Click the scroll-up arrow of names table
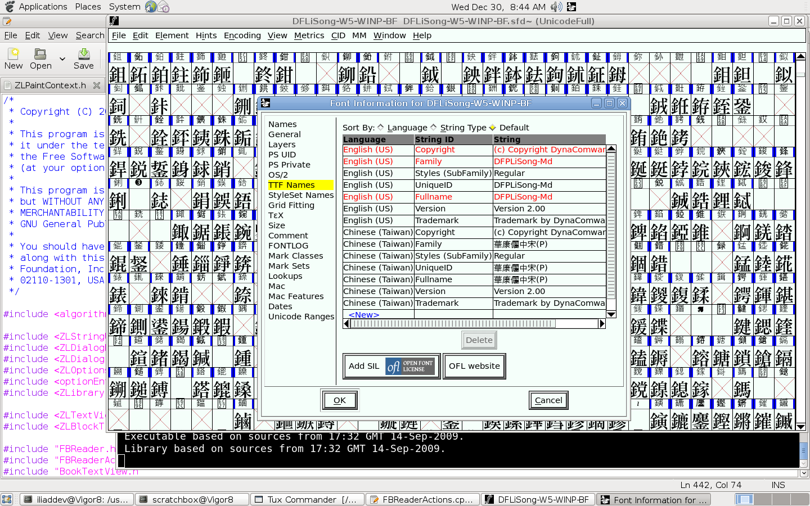810x506 pixels. pos(611,148)
